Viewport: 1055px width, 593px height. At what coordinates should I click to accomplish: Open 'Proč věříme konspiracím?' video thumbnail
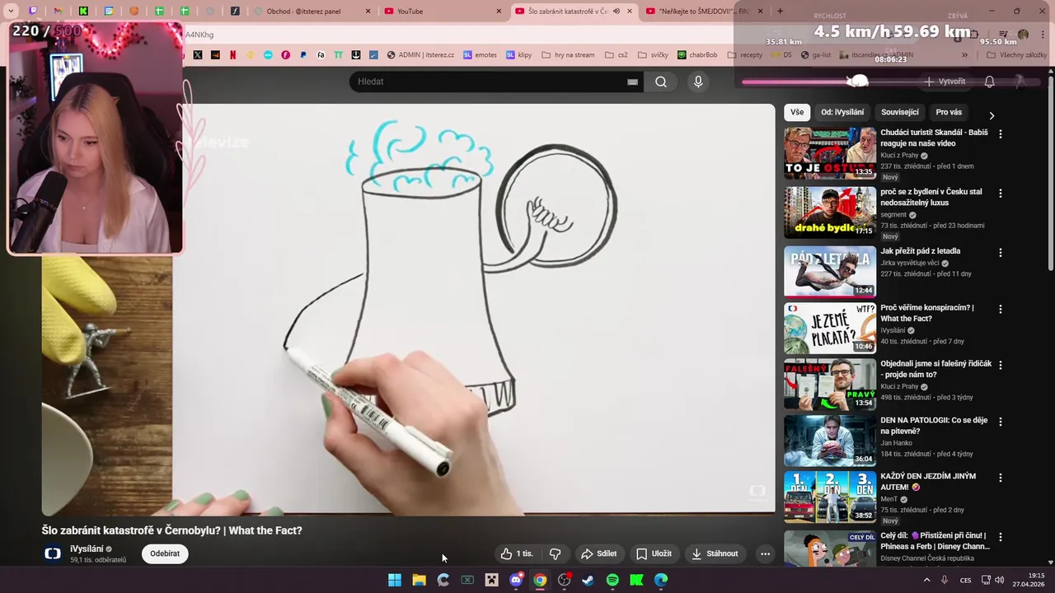pyautogui.click(x=830, y=328)
